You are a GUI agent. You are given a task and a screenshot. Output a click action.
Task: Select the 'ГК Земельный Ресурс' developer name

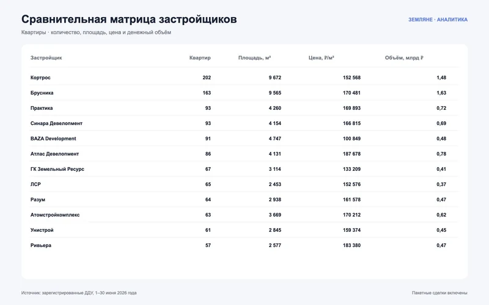click(x=57, y=169)
